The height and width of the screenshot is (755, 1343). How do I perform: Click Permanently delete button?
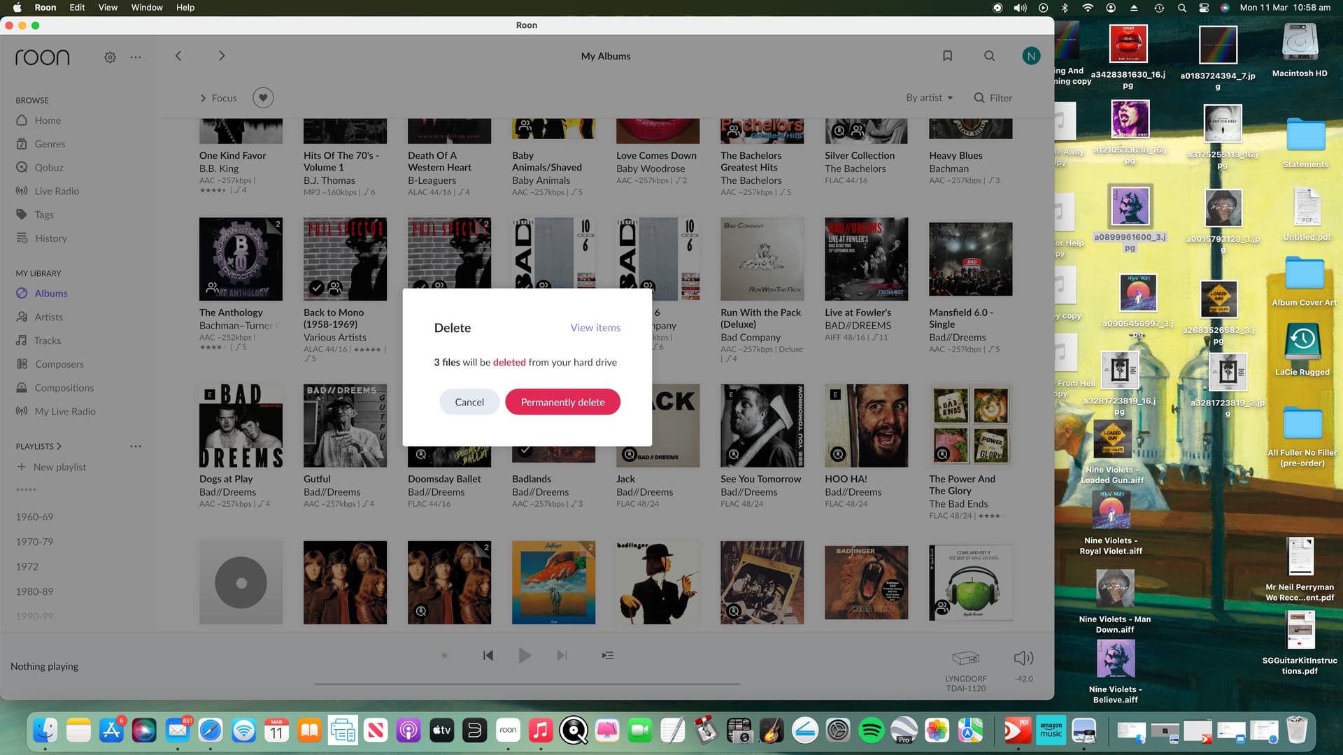coord(562,402)
